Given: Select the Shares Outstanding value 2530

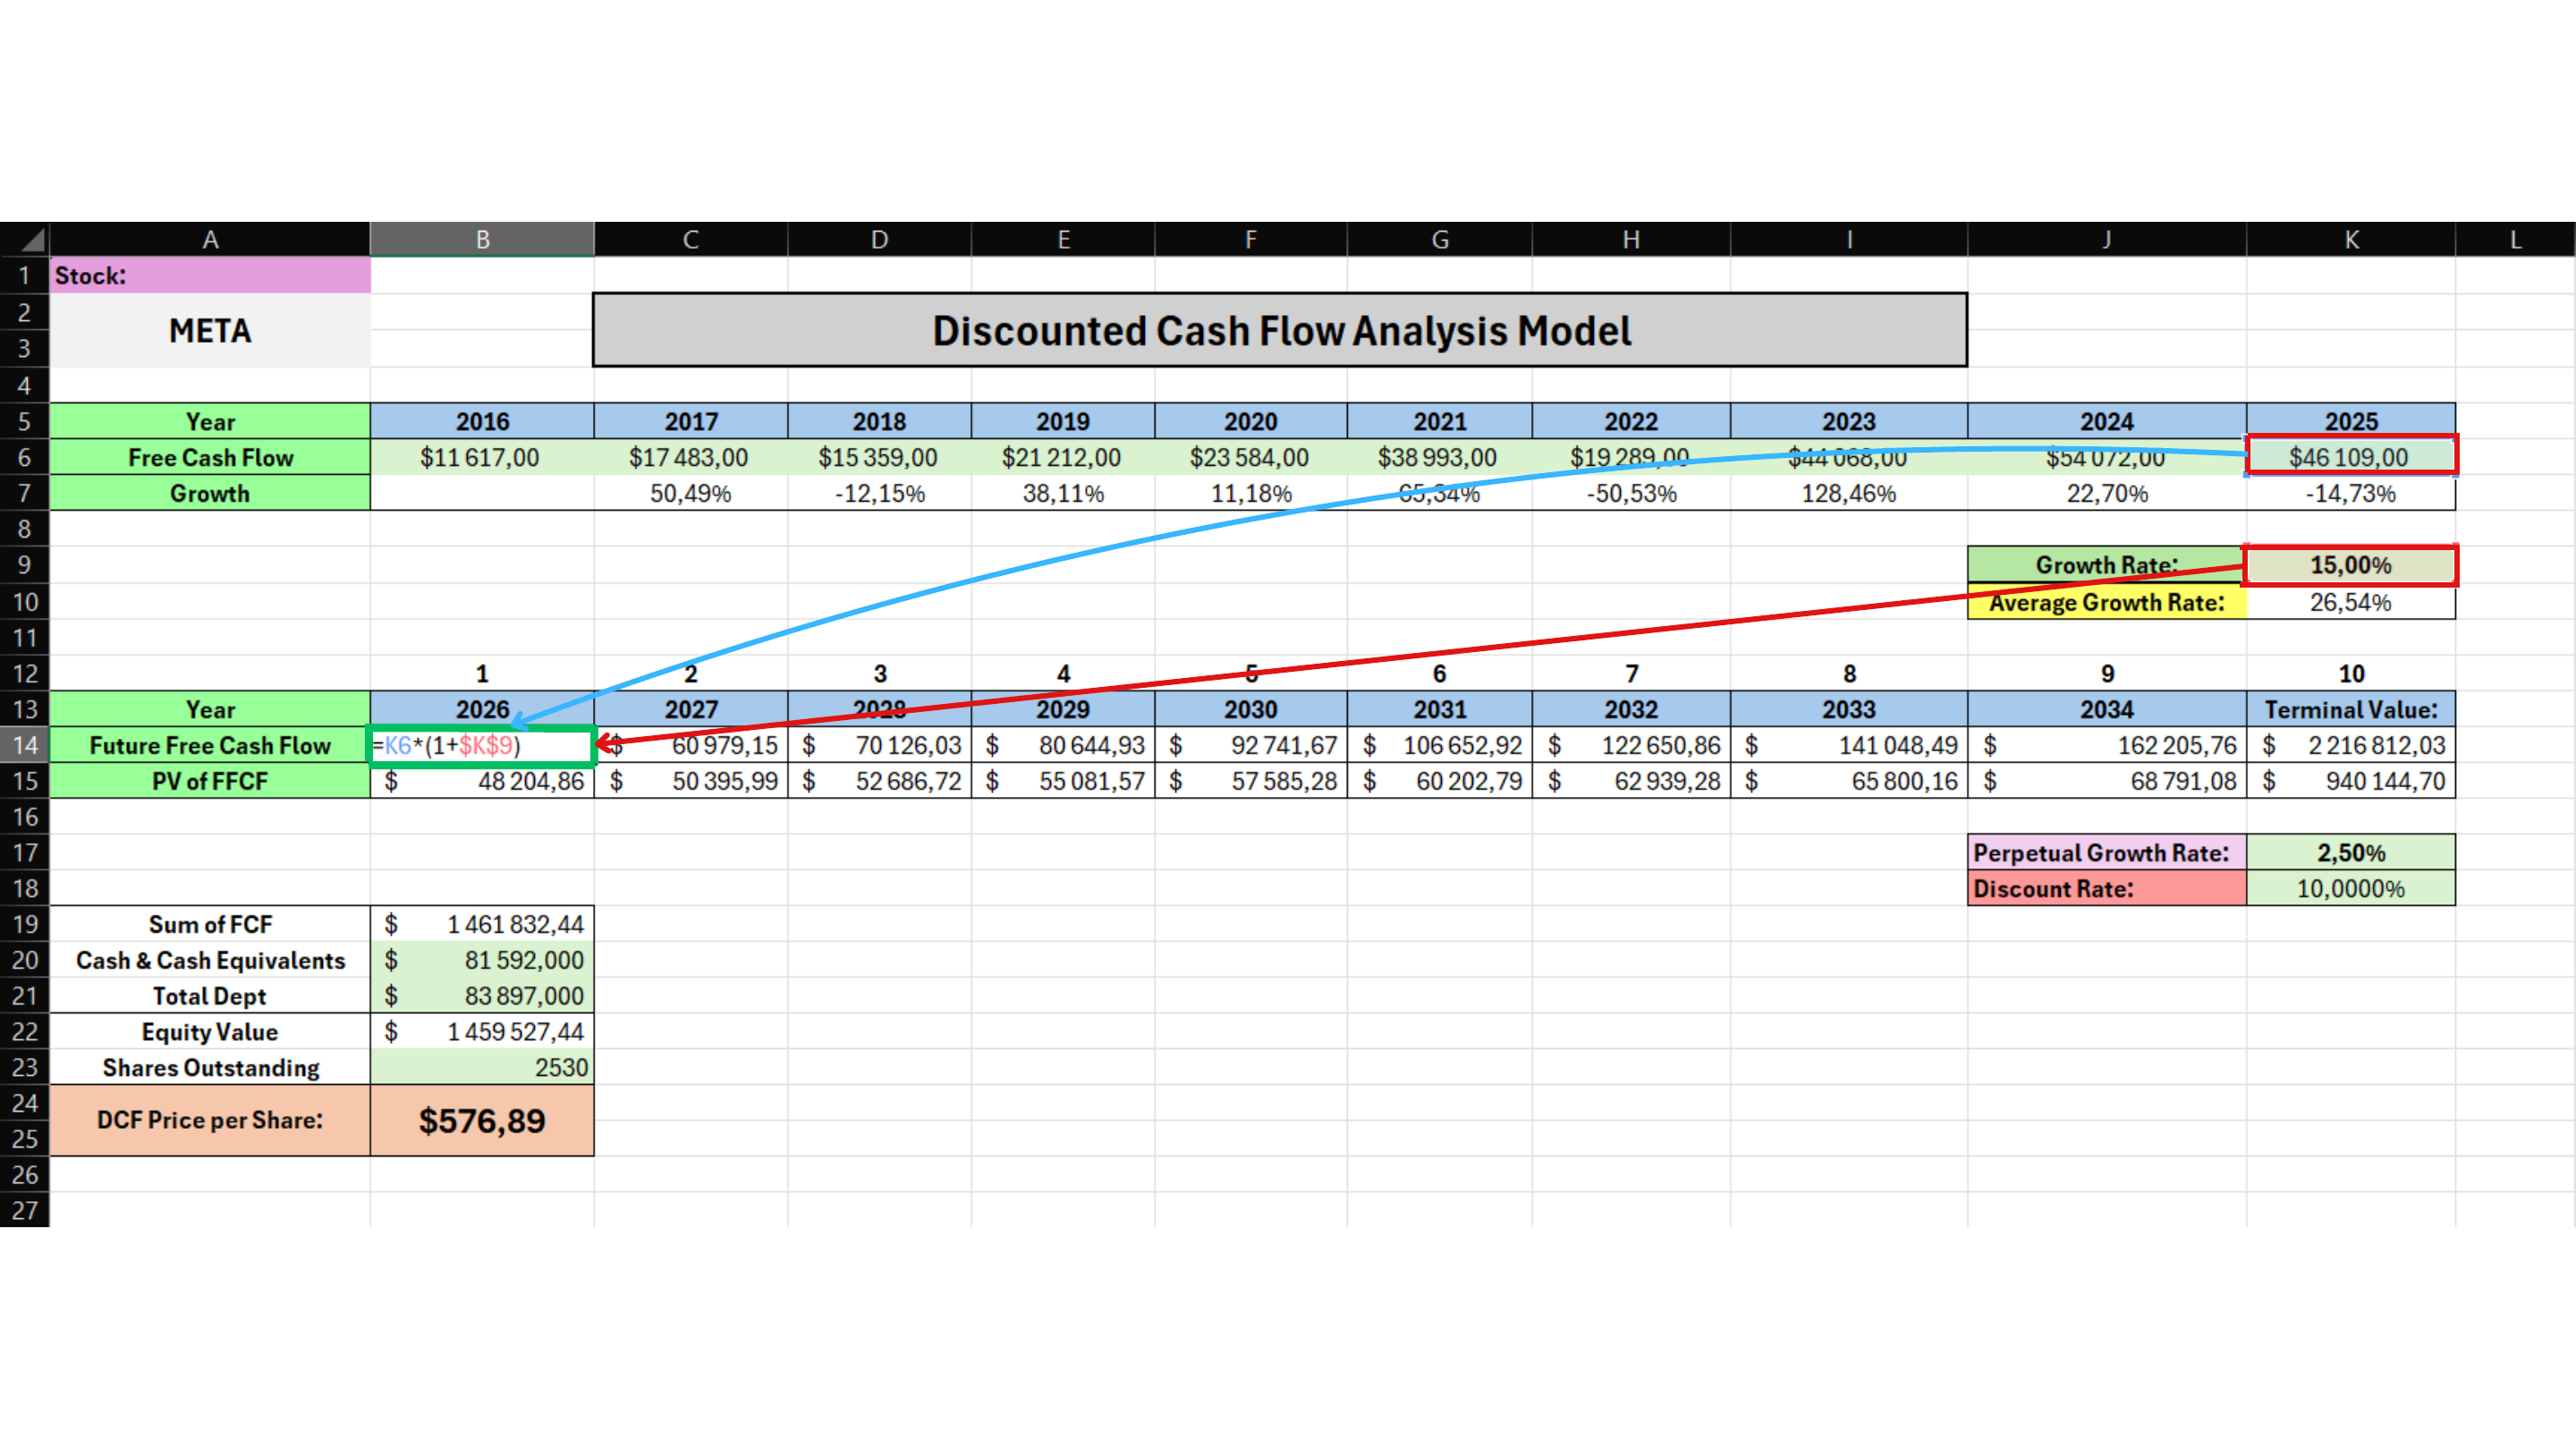Looking at the screenshot, I should [x=482, y=1068].
